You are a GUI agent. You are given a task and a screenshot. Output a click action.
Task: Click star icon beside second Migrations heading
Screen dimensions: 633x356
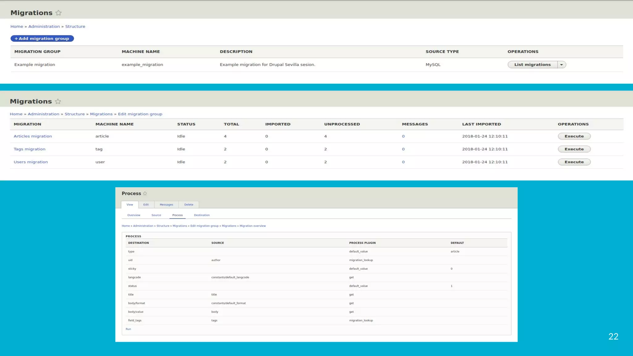point(58,101)
